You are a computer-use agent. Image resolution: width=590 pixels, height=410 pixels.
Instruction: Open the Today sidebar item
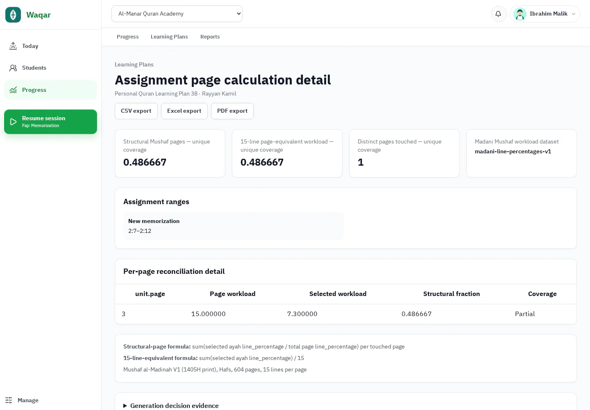50,46
